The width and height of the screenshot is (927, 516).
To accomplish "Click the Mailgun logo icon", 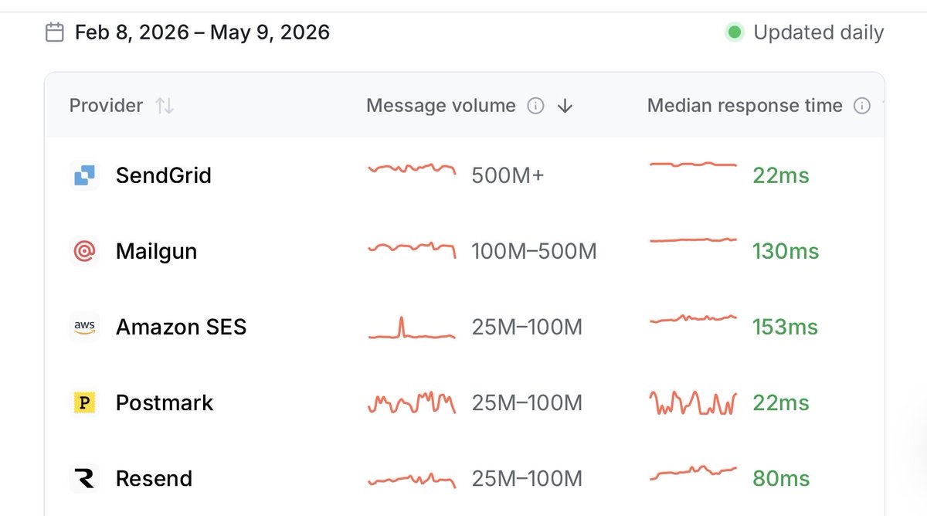I will pyautogui.click(x=84, y=251).
